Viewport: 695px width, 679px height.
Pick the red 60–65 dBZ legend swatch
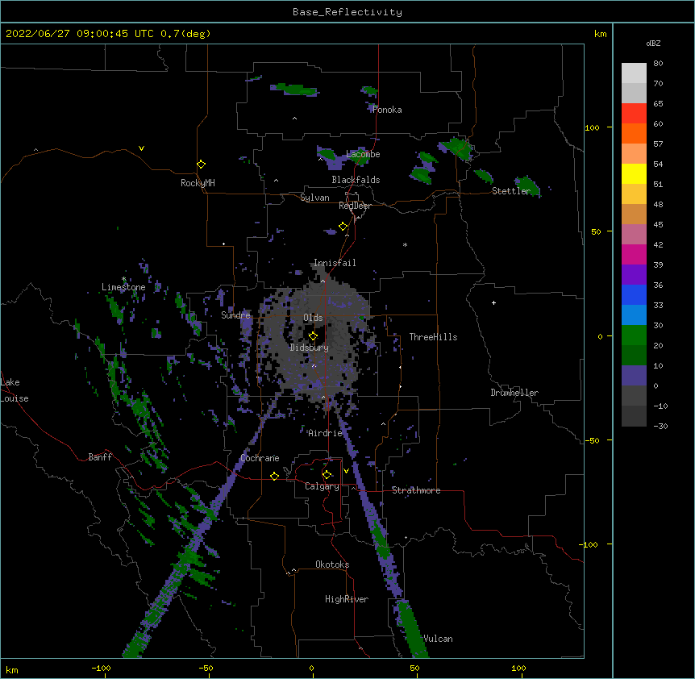click(634, 113)
